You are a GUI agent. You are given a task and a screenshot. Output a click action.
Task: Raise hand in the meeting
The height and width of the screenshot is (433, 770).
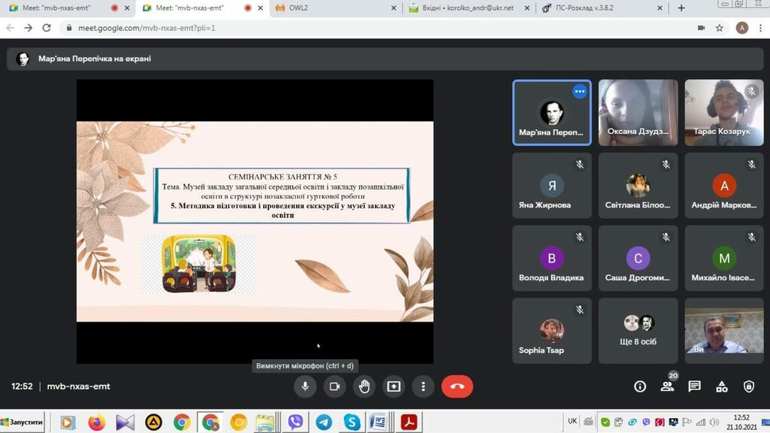pos(364,386)
